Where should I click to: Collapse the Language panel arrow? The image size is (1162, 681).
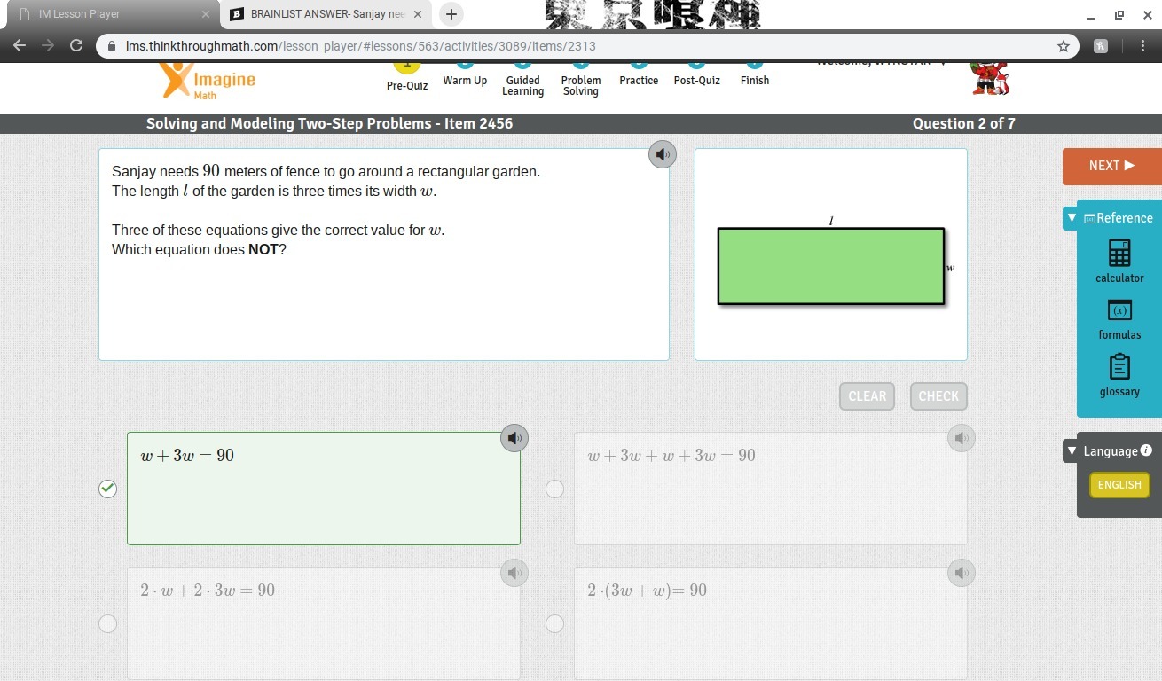(1072, 451)
